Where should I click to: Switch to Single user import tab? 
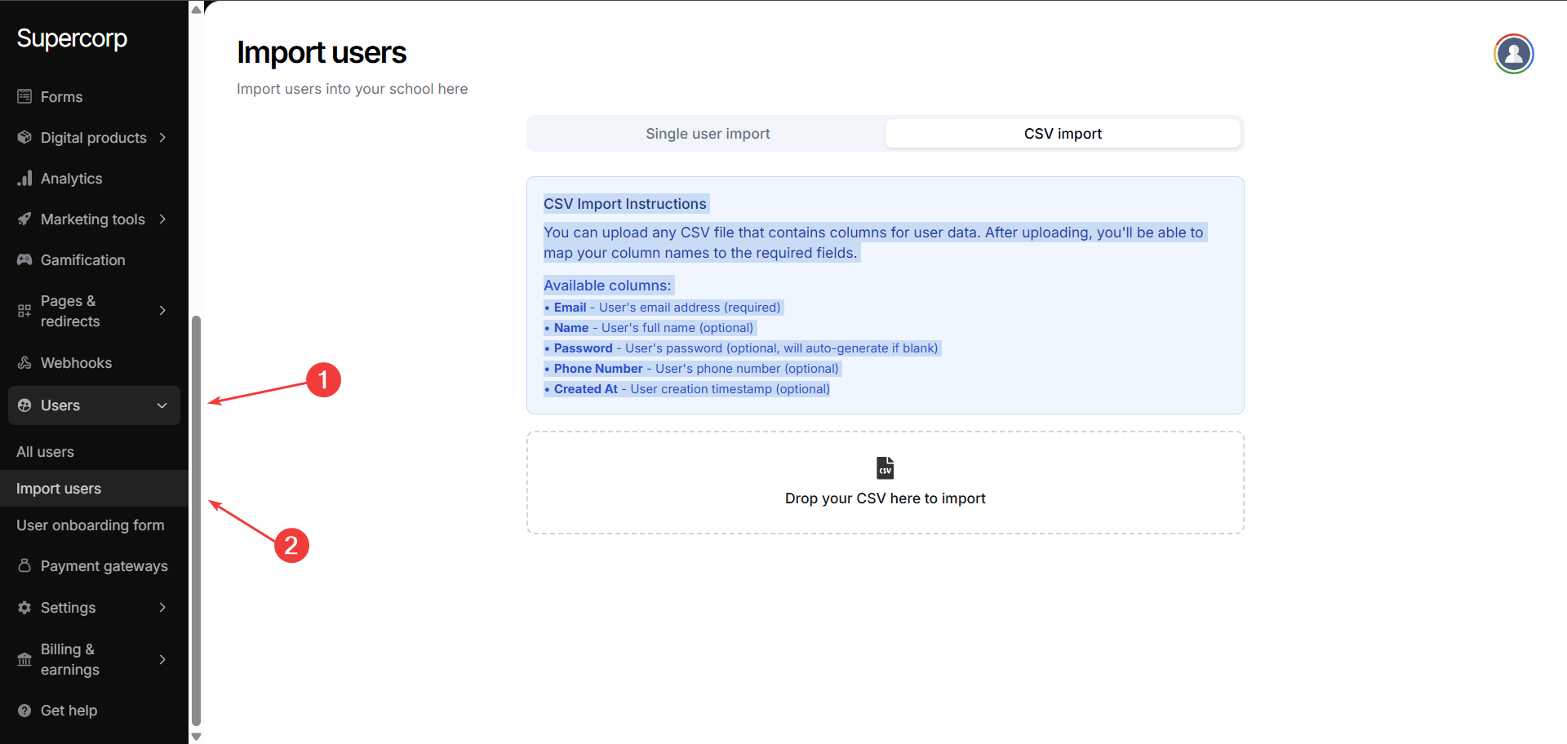coord(707,134)
